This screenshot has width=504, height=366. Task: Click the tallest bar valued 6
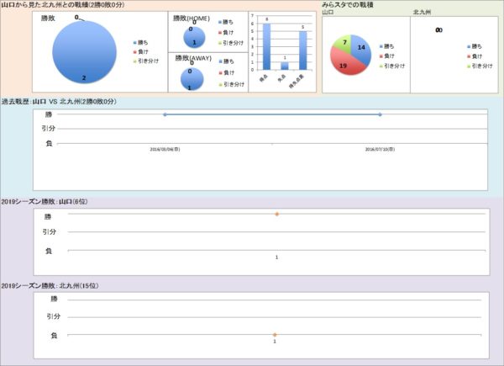click(266, 46)
